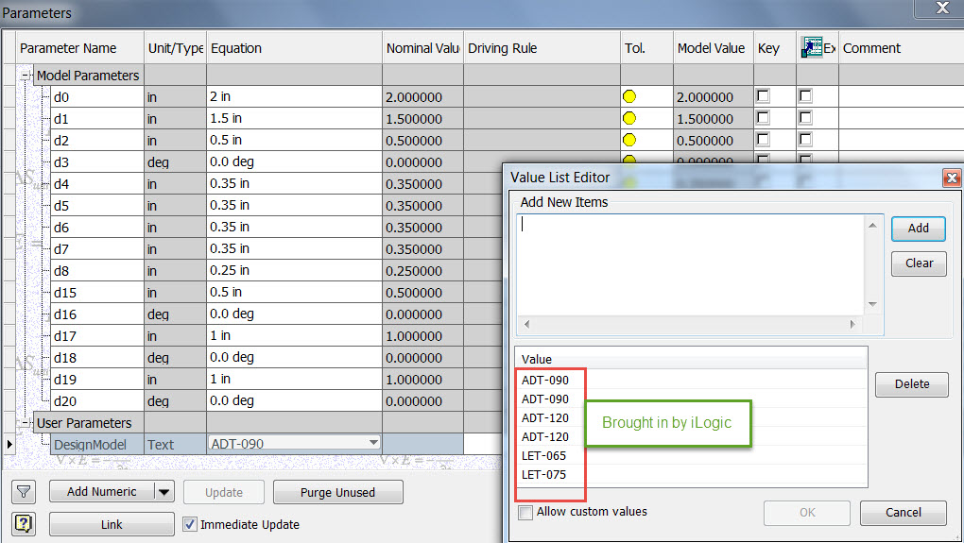Viewport: 964px width, 543px height.
Task: Click in the Add New Items text box
Action: pos(690,264)
